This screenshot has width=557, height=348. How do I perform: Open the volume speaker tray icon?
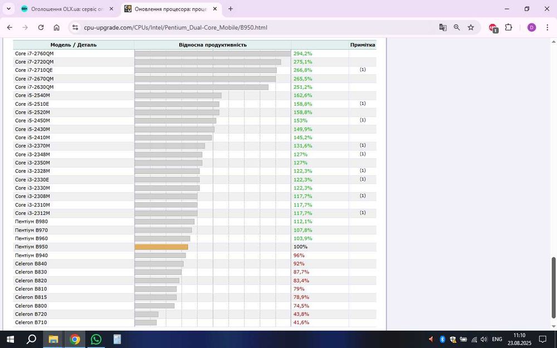[x=484, y=340]
